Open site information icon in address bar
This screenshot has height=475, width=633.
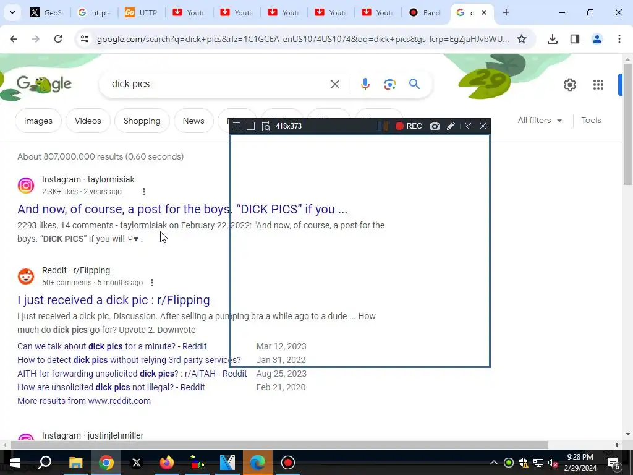tap(84, 39)
